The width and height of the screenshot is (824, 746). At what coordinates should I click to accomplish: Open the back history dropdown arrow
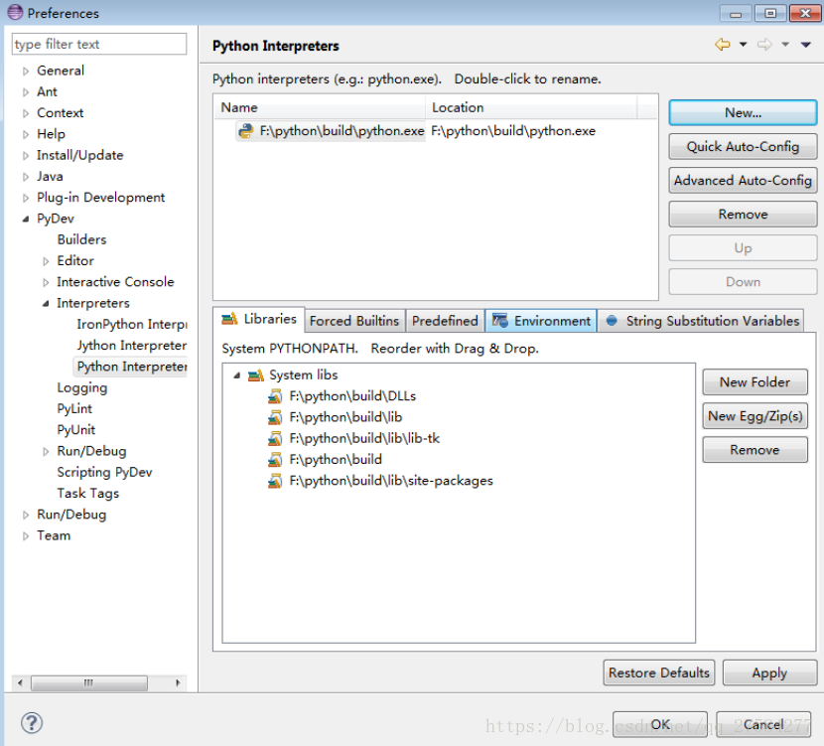743,45
